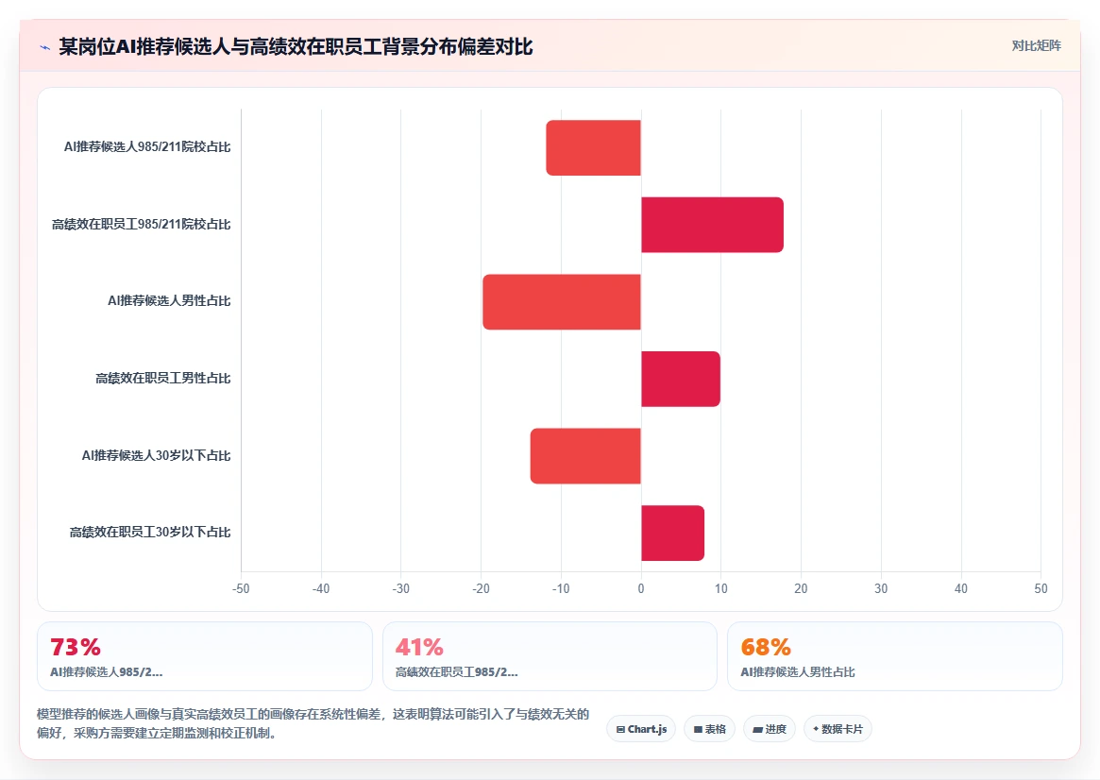Select the bar for 高绩效在职员工男性占比
The width and height of the screenshot is (1100, 780).
click(x=681, y=379)
